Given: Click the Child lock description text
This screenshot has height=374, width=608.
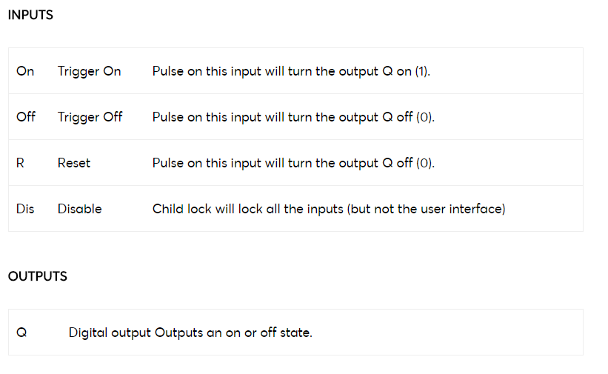Looking at the screenshot, I should [x=329, y=209].
